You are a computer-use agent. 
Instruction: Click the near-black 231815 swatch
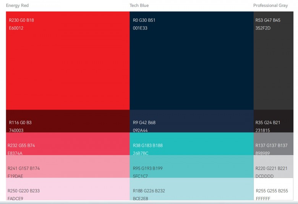point(273,121)
